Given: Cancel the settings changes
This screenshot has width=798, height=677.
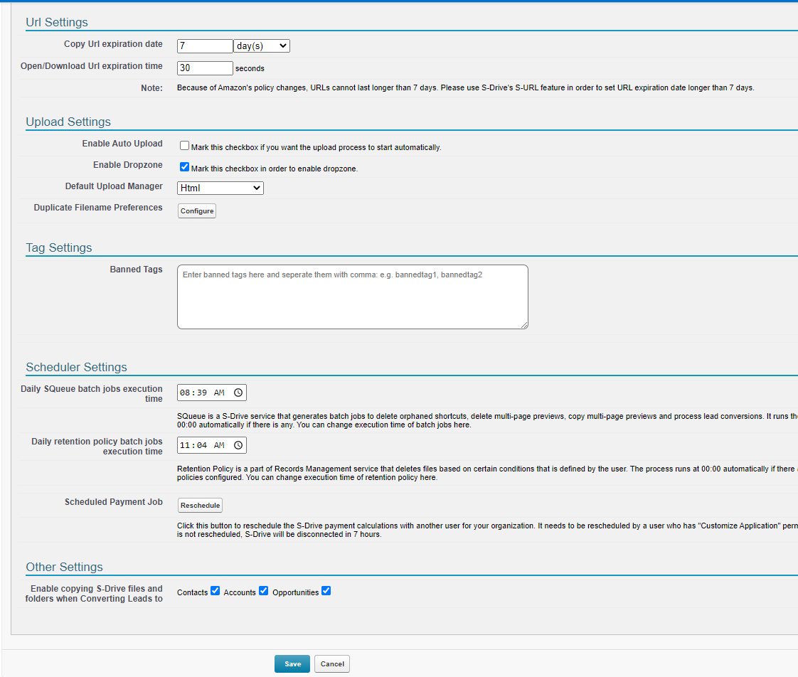Looking at the screenshot, I should point(332,663).
